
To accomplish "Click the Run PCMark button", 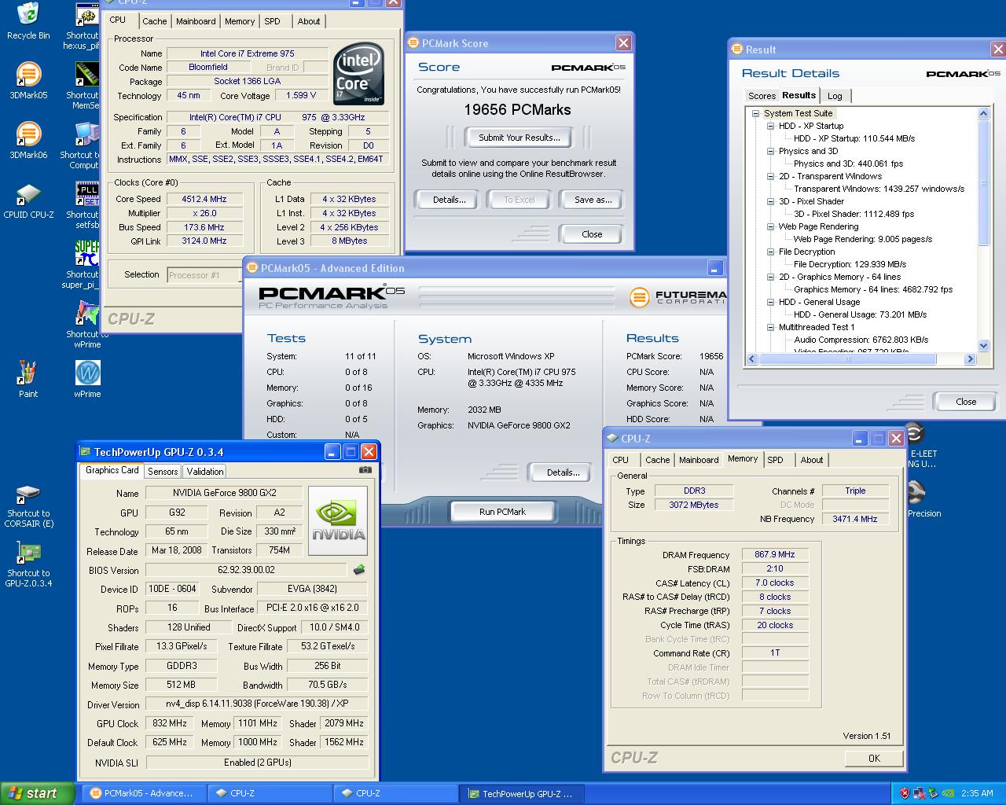I will click(x=502, y=512).
